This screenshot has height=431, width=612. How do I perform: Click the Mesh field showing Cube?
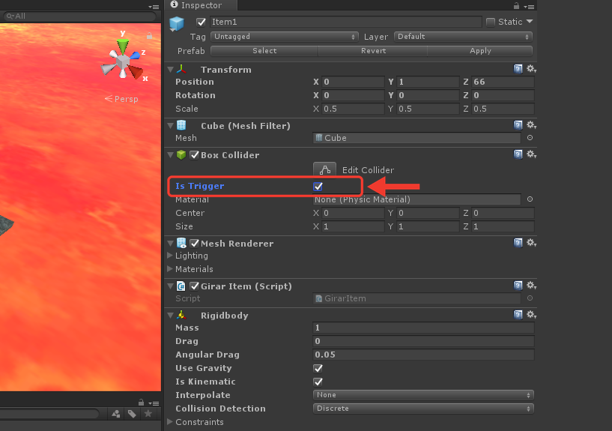[x=416, y=138]
